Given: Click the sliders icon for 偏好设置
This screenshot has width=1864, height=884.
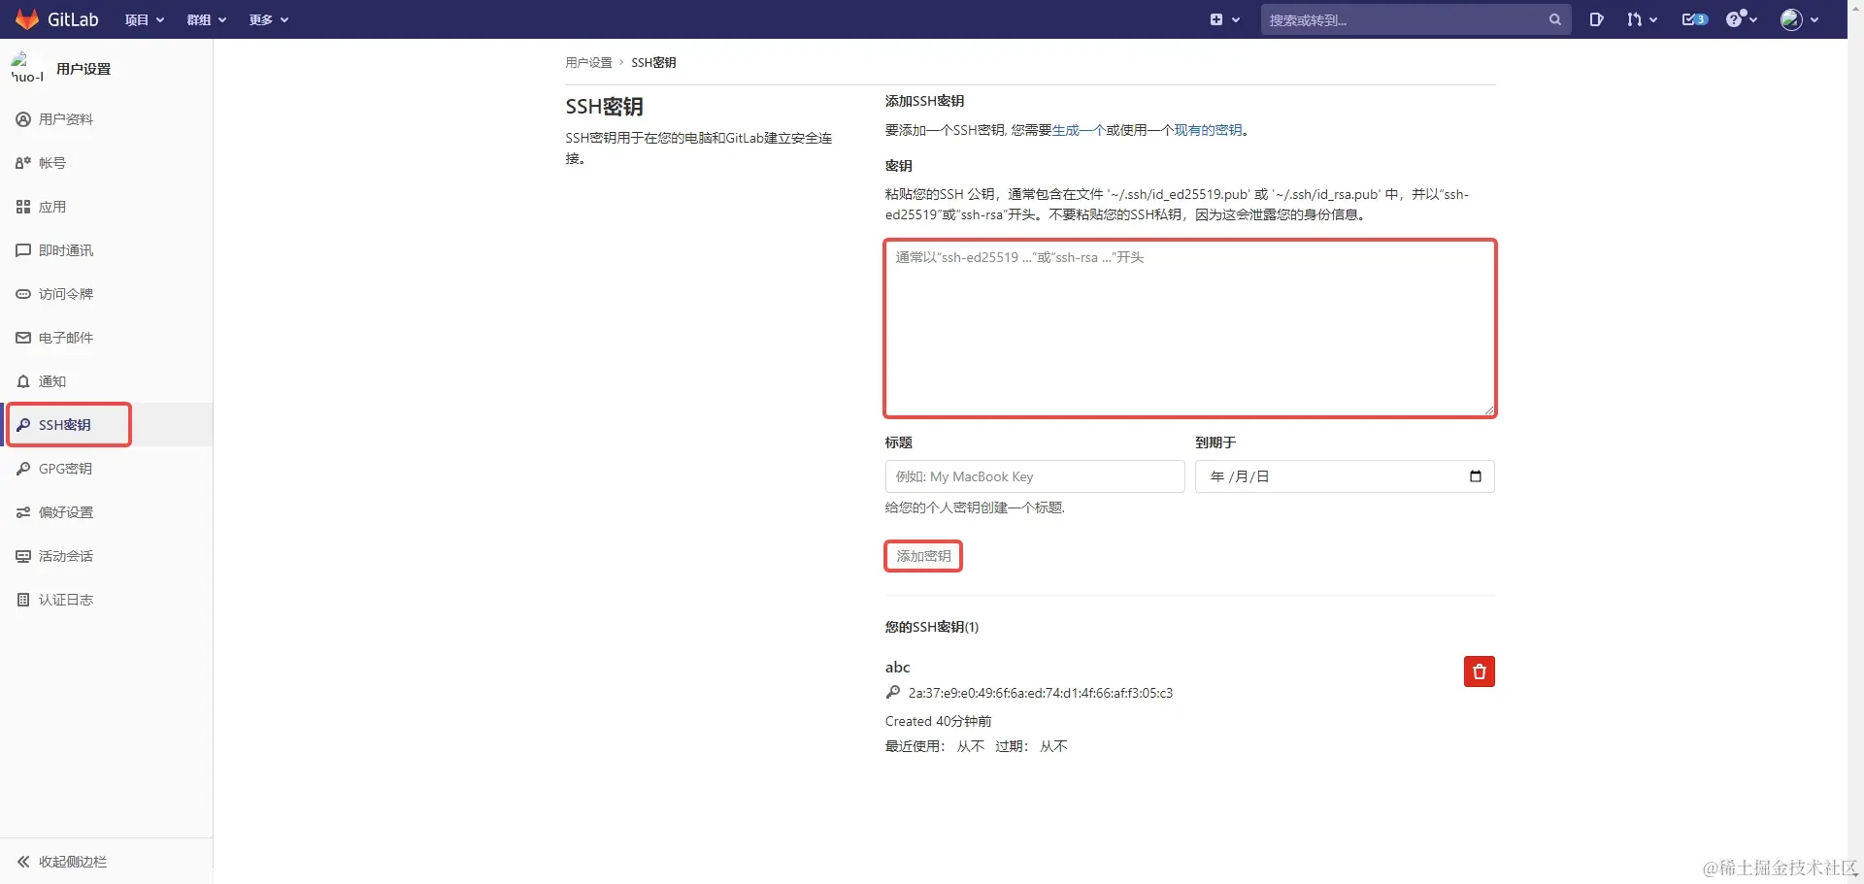Looking at the screenshot, I should [x=23, y=512].
